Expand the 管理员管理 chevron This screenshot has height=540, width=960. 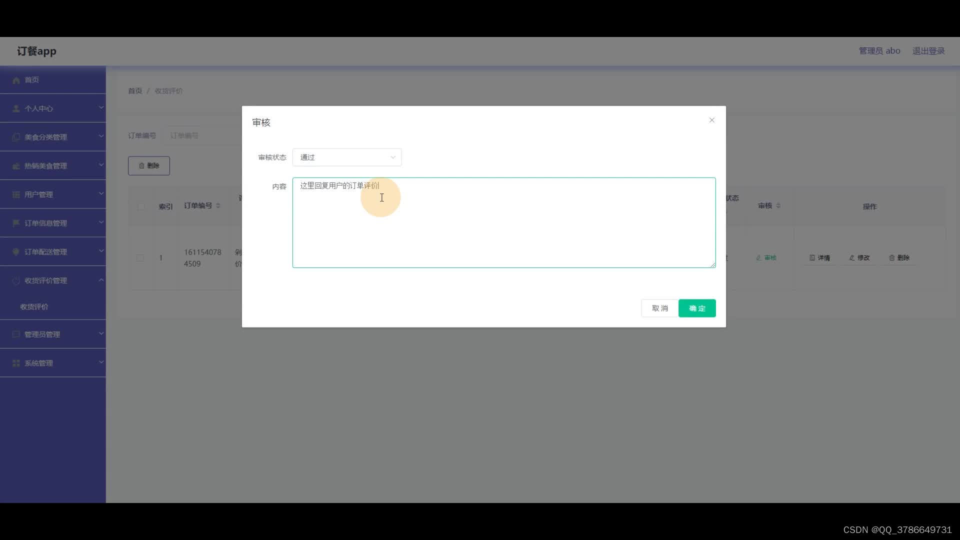(x=101, y=333)
